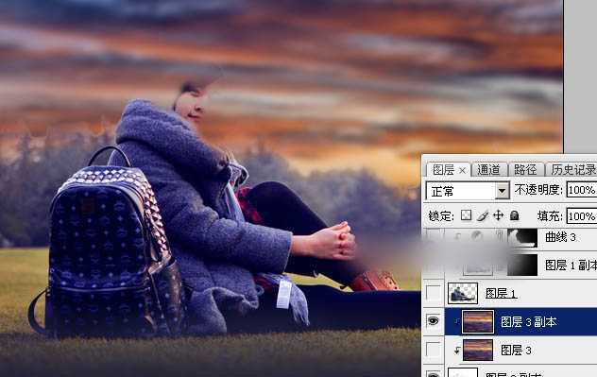Select the 图层 3 副本 sky thumbnail

tap(478, 322)
